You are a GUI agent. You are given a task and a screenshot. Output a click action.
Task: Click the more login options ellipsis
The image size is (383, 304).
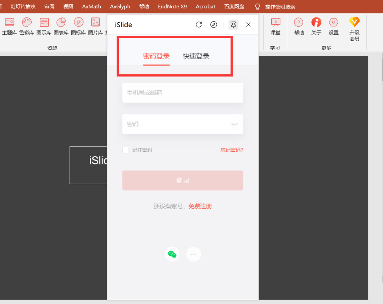[x=194, y=254]
